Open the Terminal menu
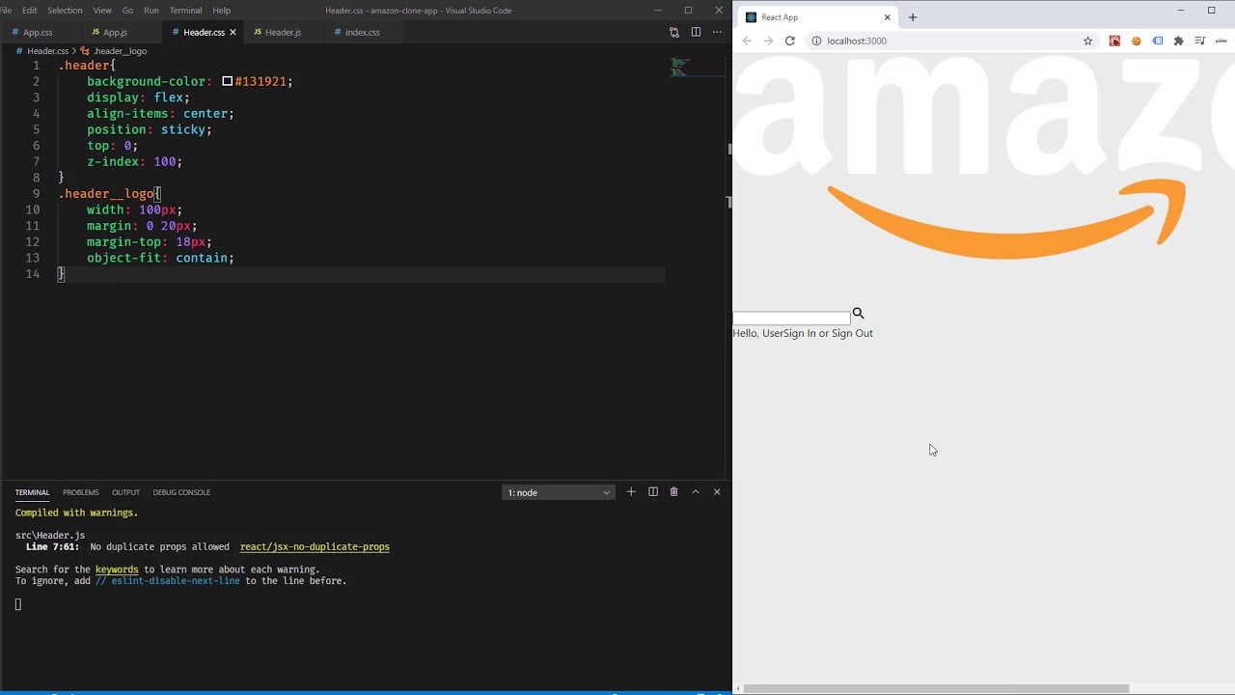The width and height of the screenshot is (1235, 695). point(185,10)
